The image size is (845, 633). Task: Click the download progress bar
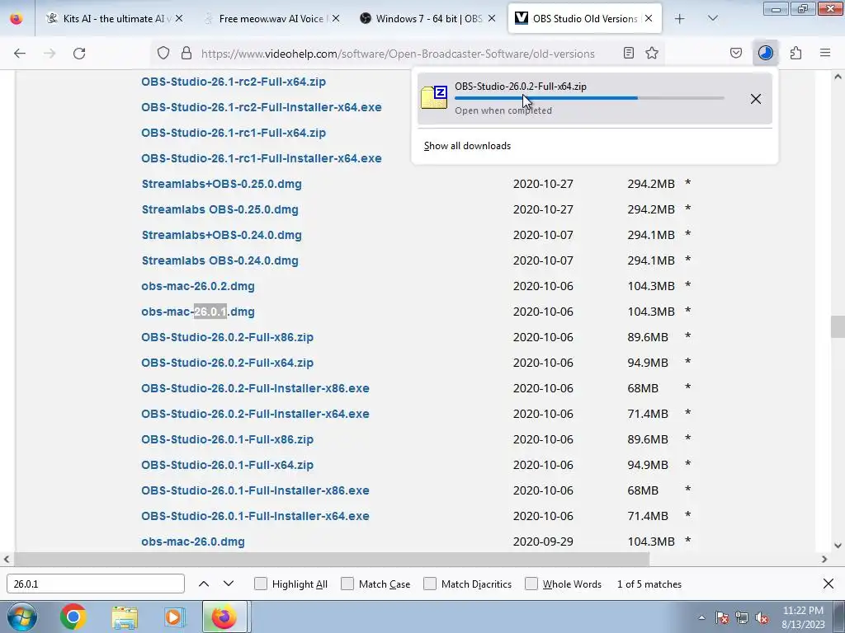(x=589, y=98)
